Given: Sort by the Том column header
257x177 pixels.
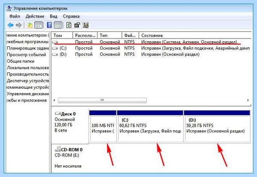Looking at the screenshot, I should 62,36.
